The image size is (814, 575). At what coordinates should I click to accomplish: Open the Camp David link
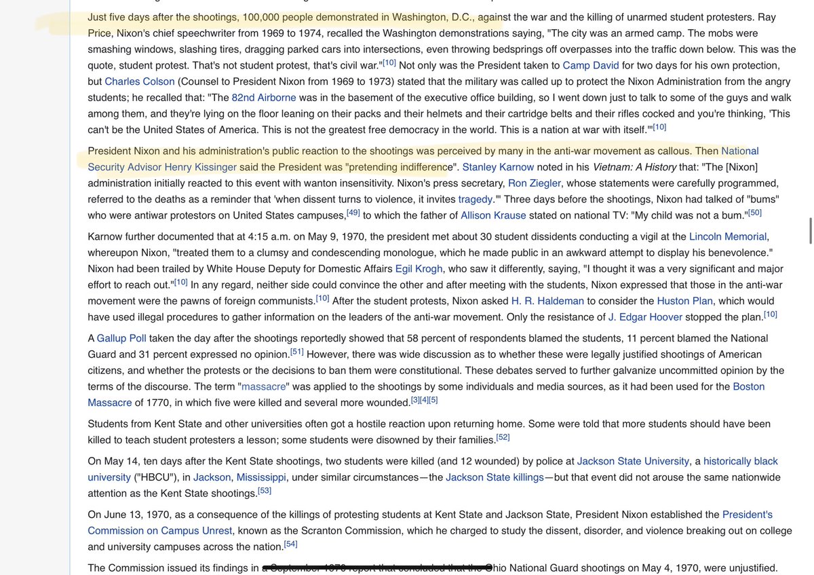point(592,66)
